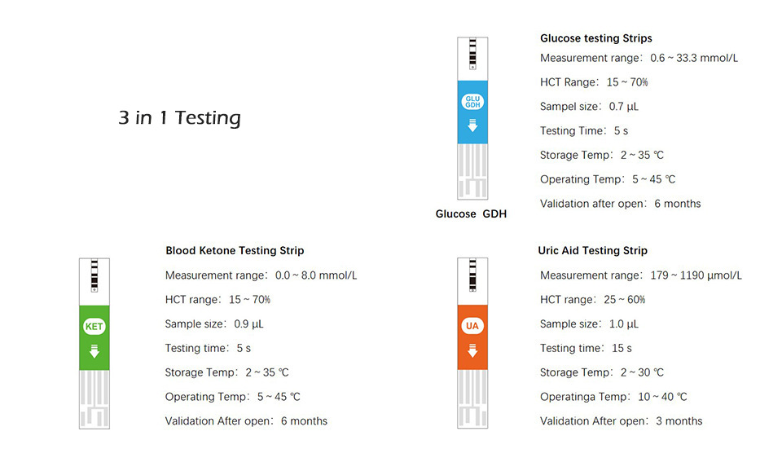782x471 pixels.
Task: Click the electrode contacts at the uric acid strip bottom
Action: point(472,399)
